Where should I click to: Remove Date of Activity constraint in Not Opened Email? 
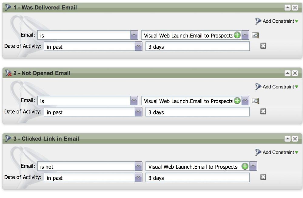pos(263,112)
